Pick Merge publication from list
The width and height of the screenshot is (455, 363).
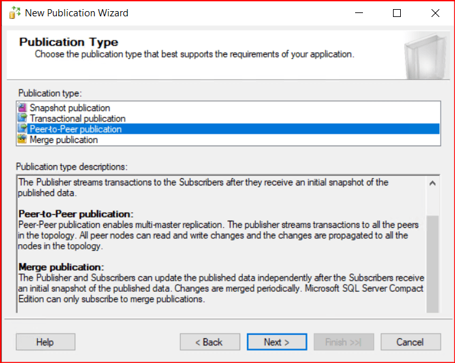pyautogui.click(x=63, y=140)
